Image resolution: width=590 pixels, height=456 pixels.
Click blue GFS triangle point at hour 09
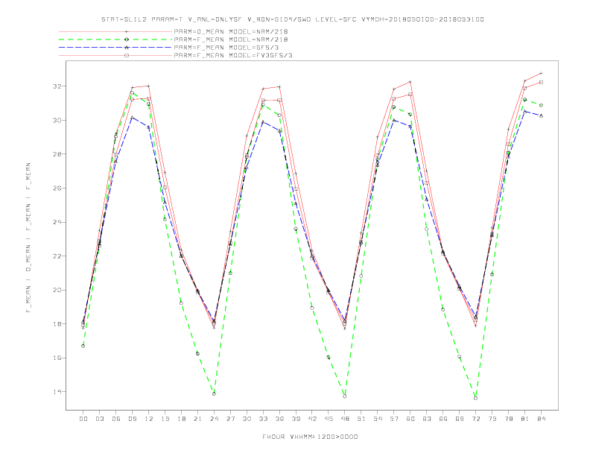tap(132, 118)
